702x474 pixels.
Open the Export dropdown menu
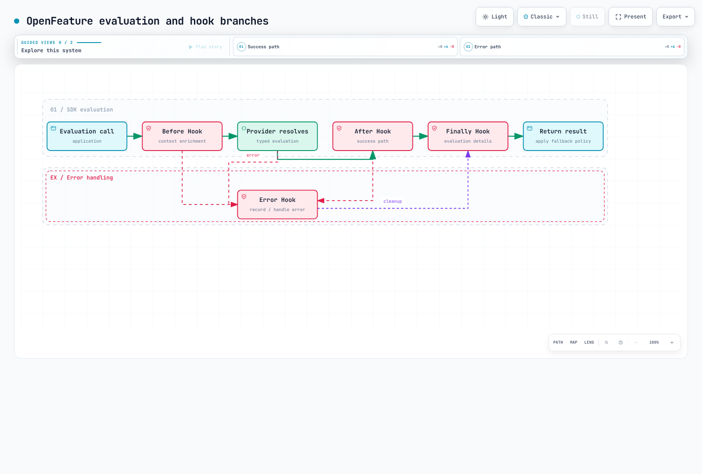675,17
